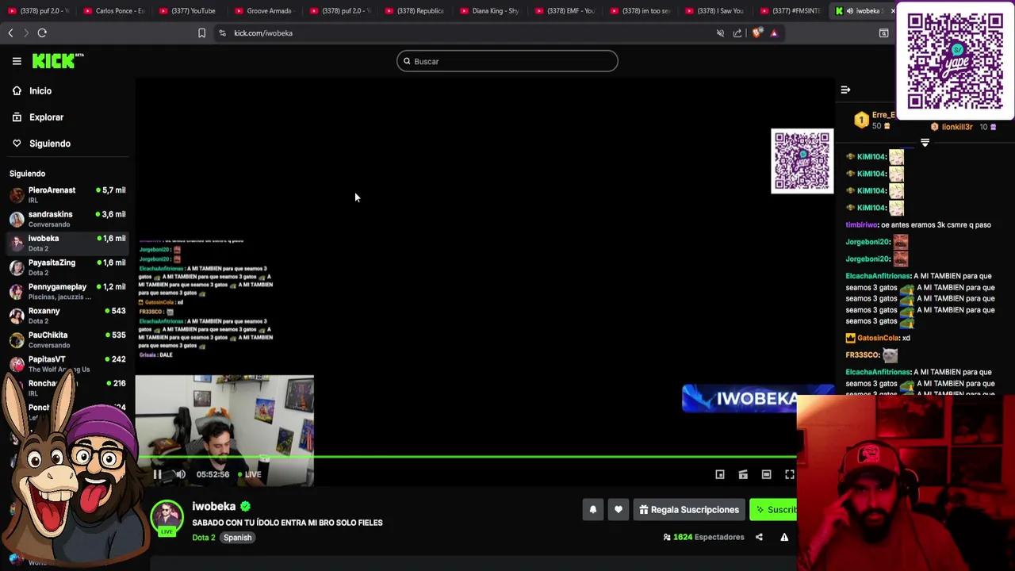1015x571 pixels.
Task: Switch to (3378) Republica browser tab
Action: [414, 11]
